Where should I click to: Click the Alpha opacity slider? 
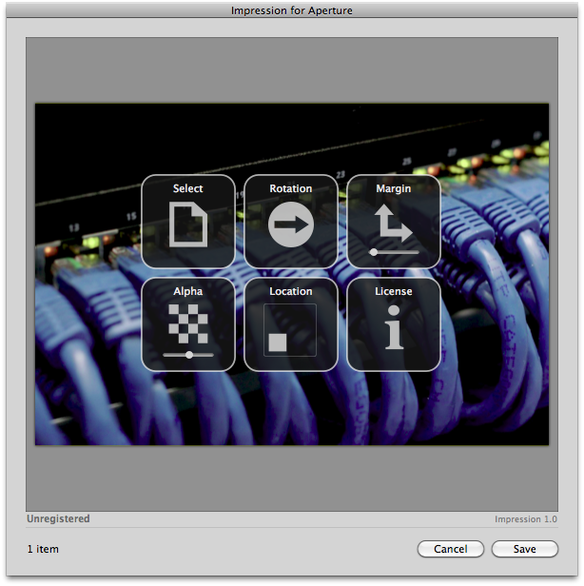[x=188, y=355]
